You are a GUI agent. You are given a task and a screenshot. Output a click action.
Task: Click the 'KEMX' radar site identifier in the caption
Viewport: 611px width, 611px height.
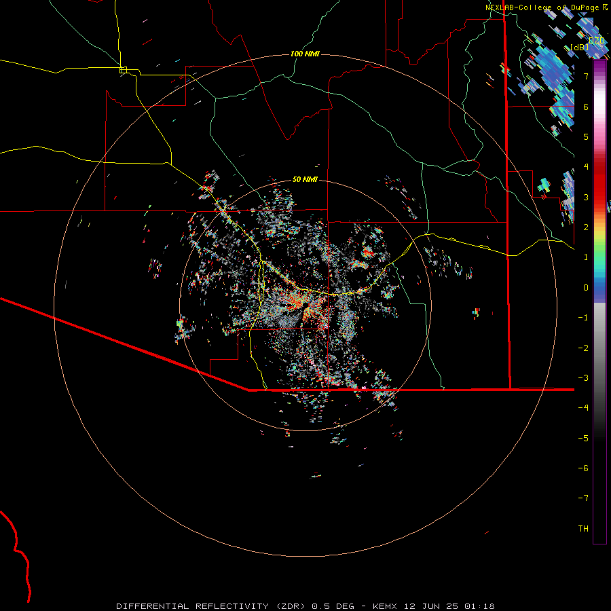click(385, 606)
